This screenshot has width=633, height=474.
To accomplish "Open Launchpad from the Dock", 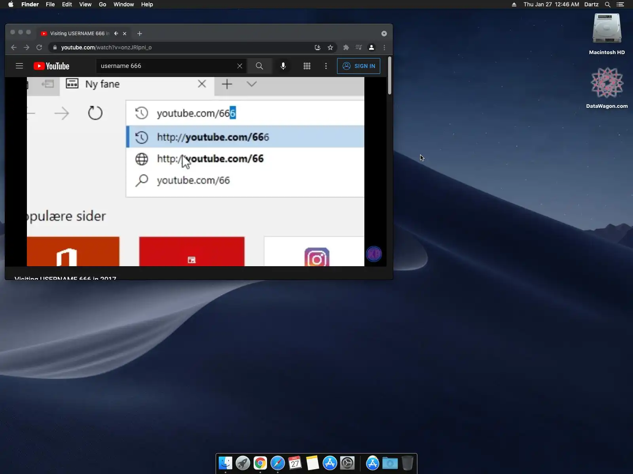I will [243, 463].
